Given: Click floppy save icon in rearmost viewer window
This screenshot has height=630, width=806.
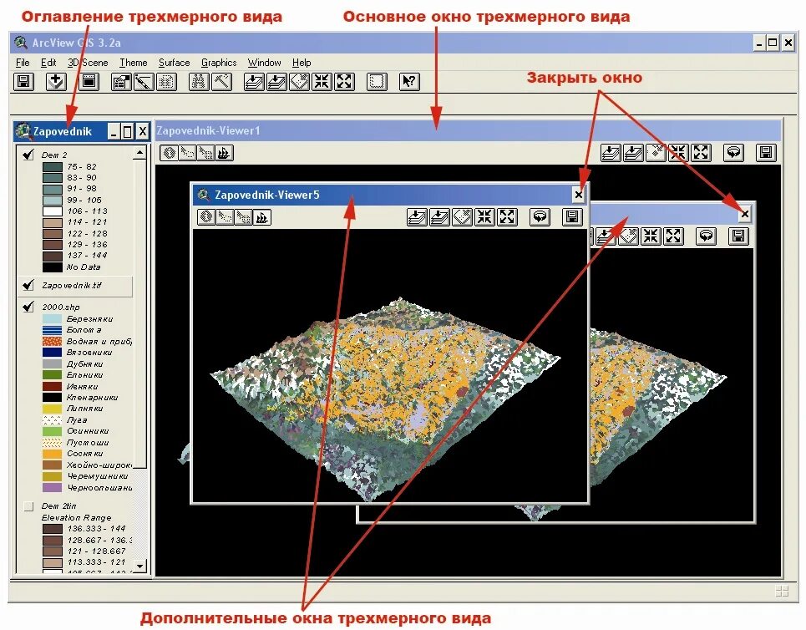Looking at the screenshot, I should click(x=738, y=236).
